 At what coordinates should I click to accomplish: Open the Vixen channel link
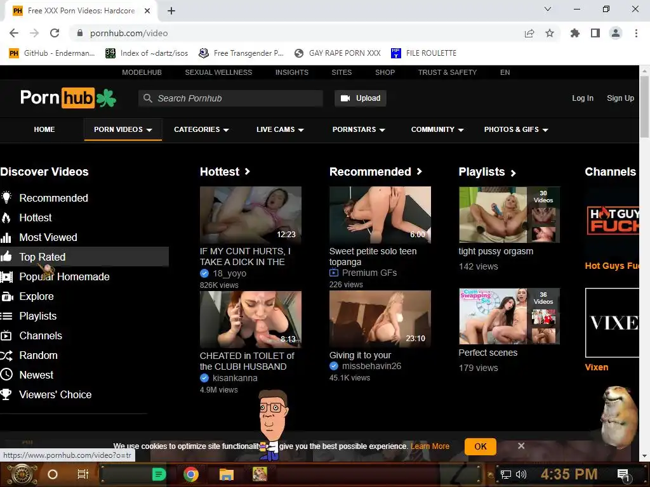tap(597, 367)
